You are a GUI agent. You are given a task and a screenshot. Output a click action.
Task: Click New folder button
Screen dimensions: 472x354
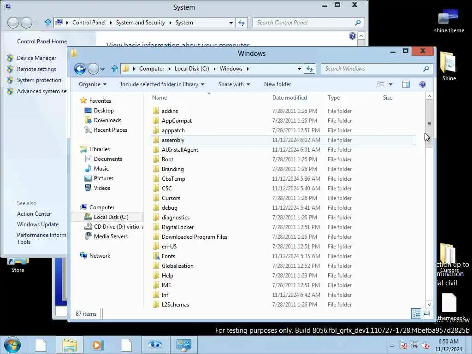click(277, 84)
